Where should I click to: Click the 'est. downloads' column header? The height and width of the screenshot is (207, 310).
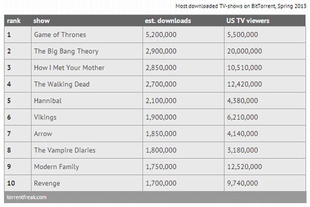pos(168,21)
